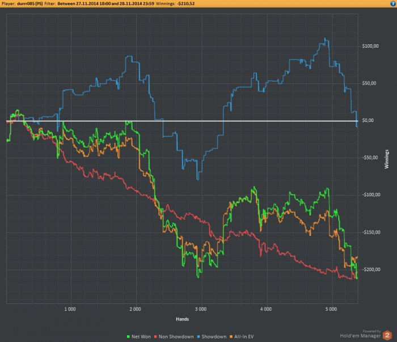Click the 3 000 hands axis label

[x=201, y=309]
